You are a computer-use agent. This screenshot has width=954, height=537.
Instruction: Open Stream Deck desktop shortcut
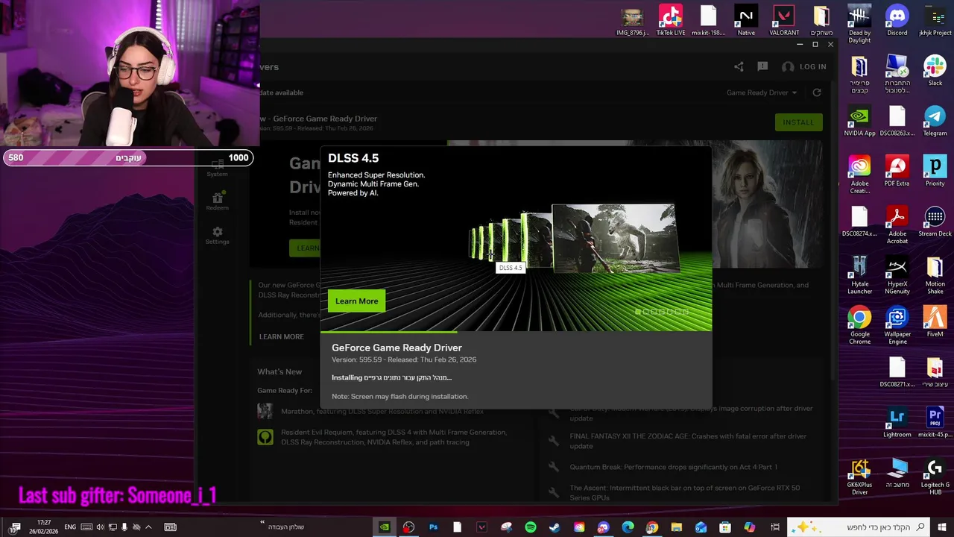pos(935,222)
